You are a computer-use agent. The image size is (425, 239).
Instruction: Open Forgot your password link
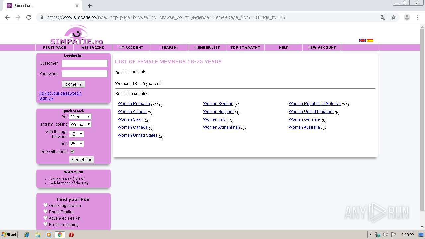point(60,93)
